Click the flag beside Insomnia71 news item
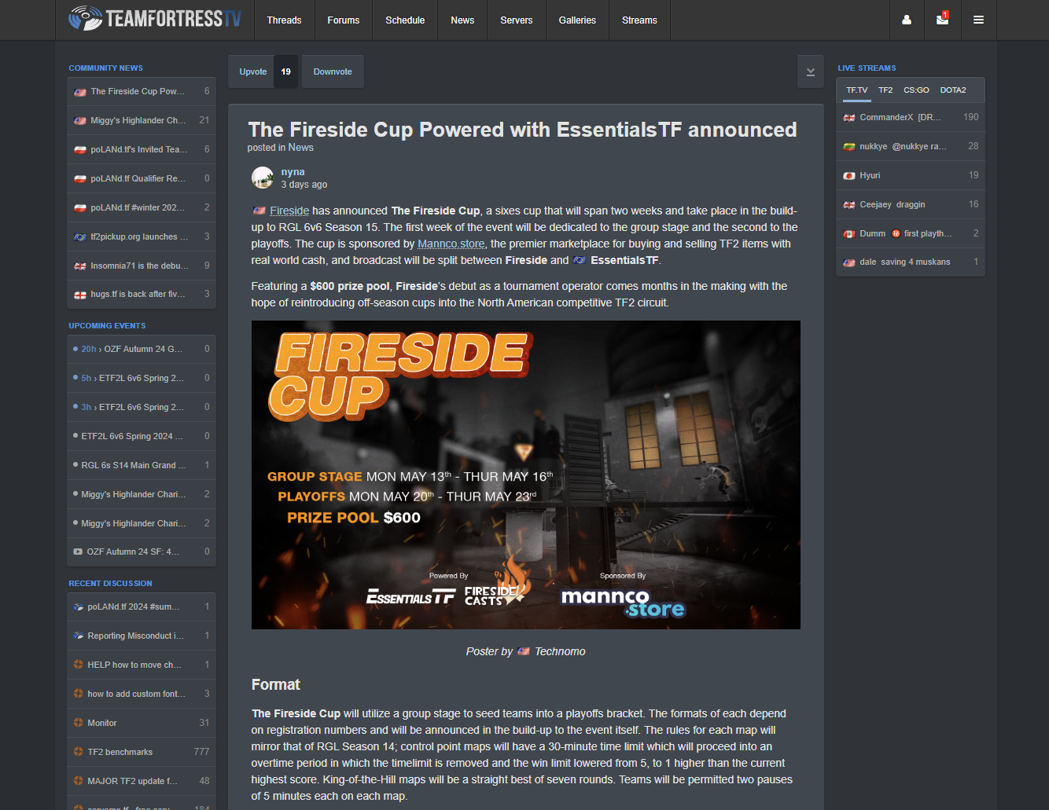This screenshot has width=1049, height=810. (80, 266)
